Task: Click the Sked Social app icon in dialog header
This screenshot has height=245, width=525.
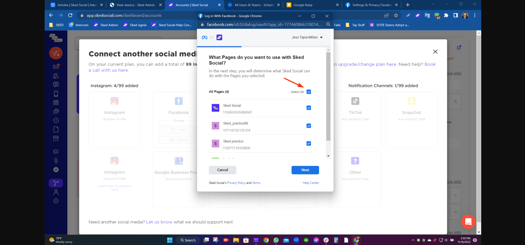Action: [x=219, y=38]
